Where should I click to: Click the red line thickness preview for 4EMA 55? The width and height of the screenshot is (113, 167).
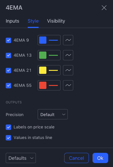click(53, 85)
